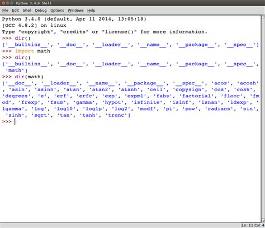Click at the empty prompt on the last line
Viewport: 265px width, 228px height.
click(15, 122)
